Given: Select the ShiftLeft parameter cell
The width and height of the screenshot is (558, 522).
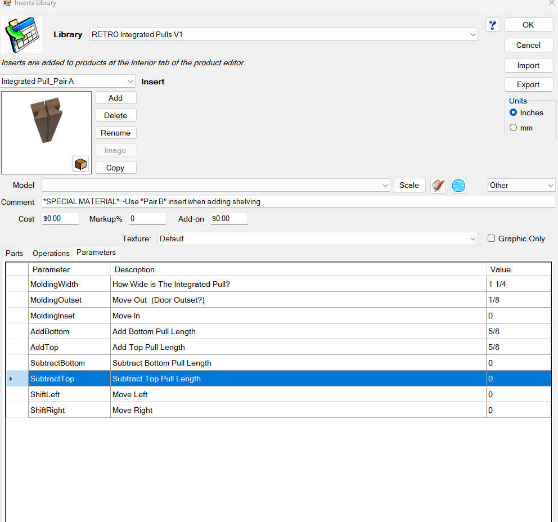Looking at the screenshot, I should pyautogui.click(x=69, y=394).
